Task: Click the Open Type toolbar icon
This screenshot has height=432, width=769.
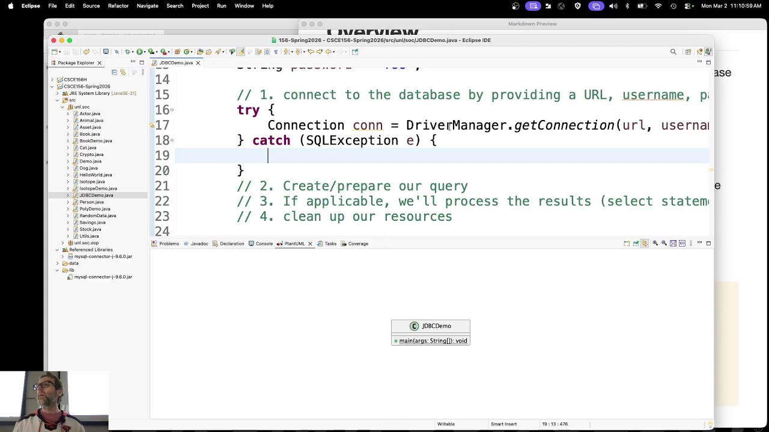Action: (200, 52)
